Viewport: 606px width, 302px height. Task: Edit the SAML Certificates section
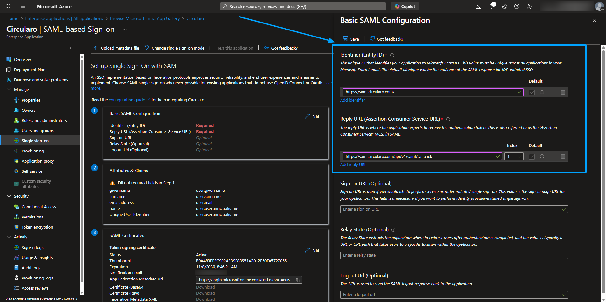tap(312, 250)
